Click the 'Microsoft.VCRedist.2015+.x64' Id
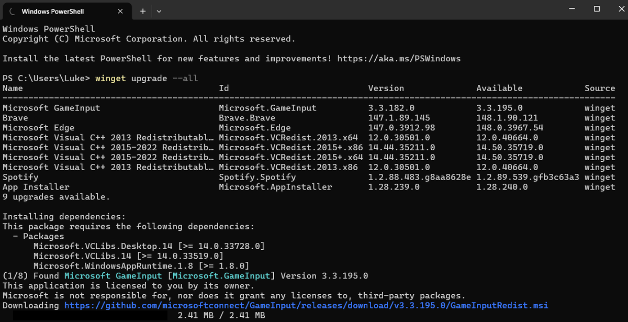This screenshot has height=322, width=628. pyautogui.click(x=291, y=158)
